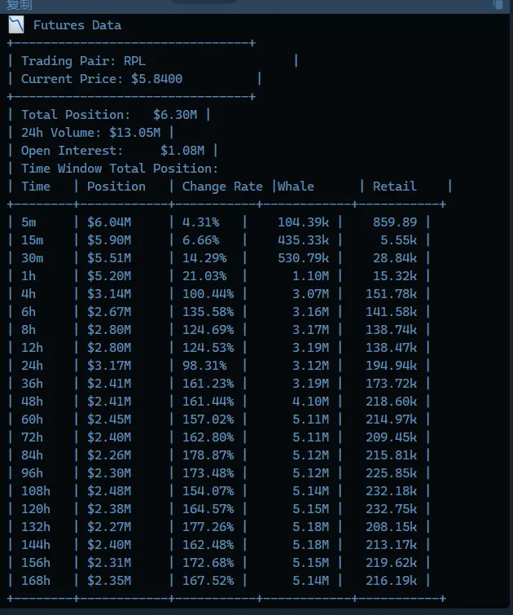Viewport: 513px width, 615px height.
Task: Click whale value 104.39k
Action: tap(303, 222)
